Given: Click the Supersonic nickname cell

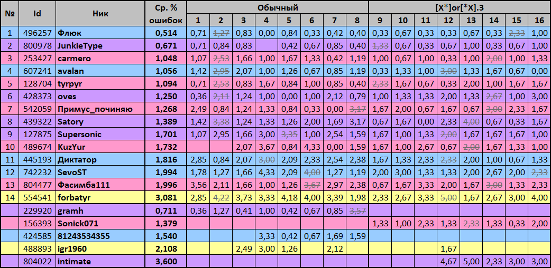Looking at the screenshot, I should [100, 135].
